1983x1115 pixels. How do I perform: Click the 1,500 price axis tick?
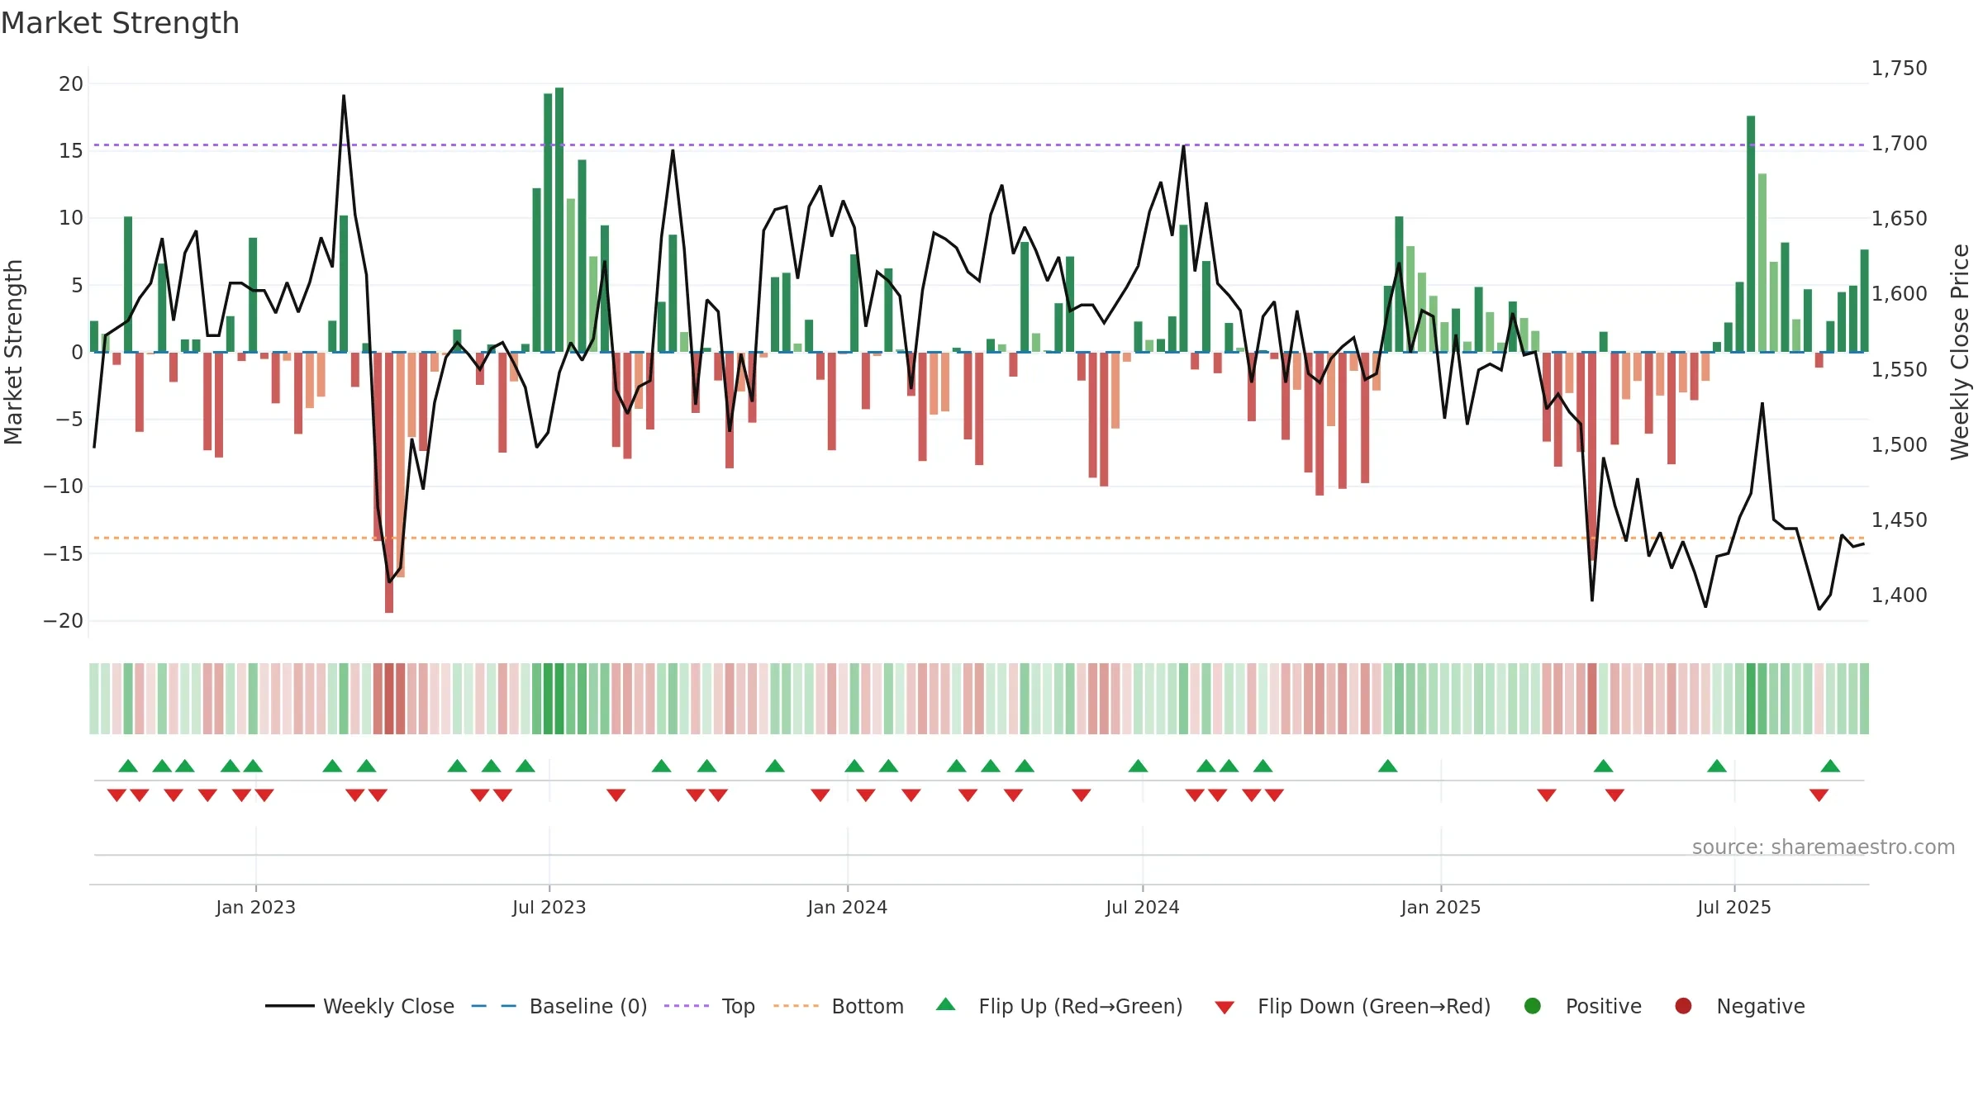(1899, 445)
